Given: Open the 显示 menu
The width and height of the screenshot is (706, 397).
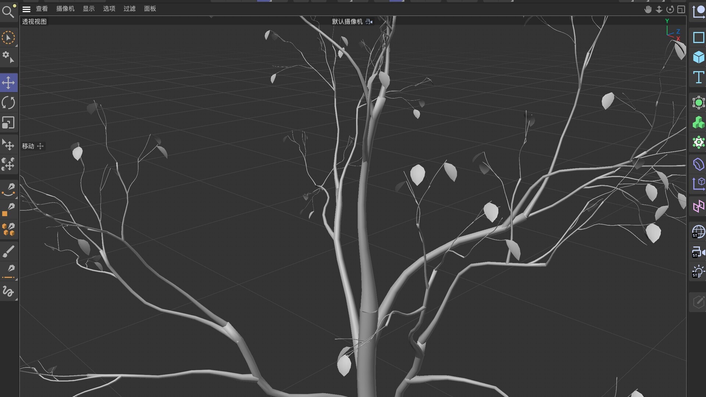Looking at the screenshot, I should pyautogui.click(x=89, y=8).
